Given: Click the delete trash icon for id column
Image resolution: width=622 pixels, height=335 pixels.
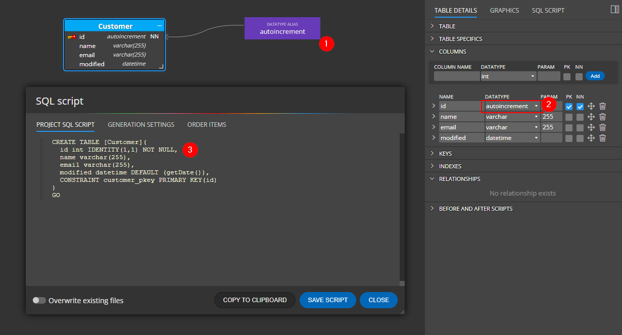Looking at the screenshot, I should (602, 106).
